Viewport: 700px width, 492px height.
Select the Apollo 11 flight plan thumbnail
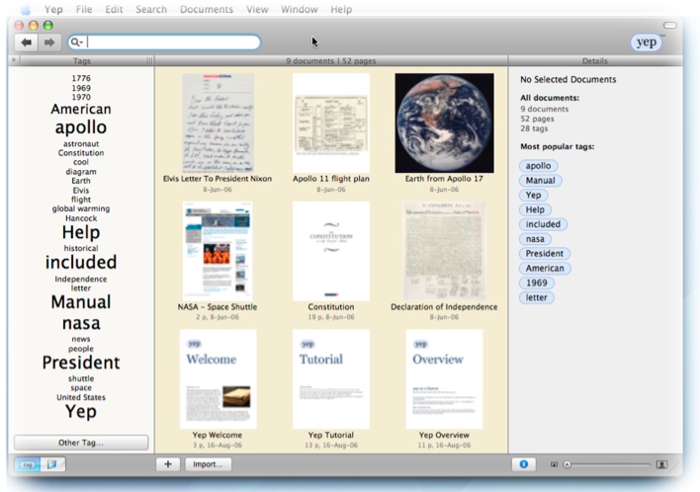pos(331,123)
